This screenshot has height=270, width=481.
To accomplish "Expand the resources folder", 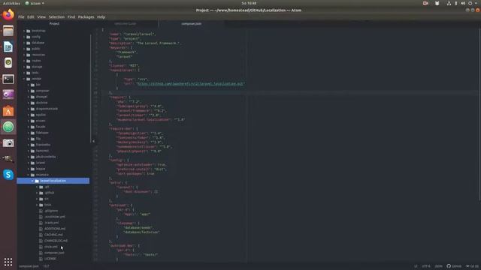I will tap(24, 55).
